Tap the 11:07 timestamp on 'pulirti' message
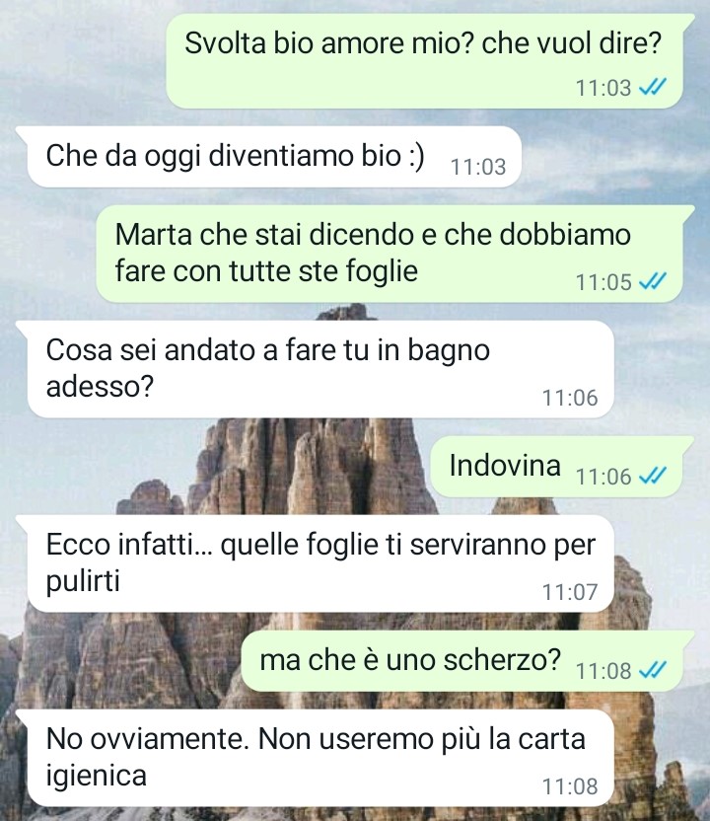The height and width of the screenshot is (821, 710). click(x=569, y=592)
